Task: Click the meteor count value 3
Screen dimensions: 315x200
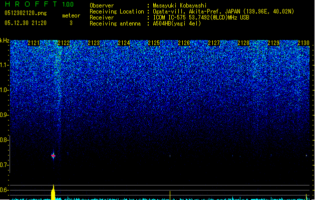Action: 71,23
